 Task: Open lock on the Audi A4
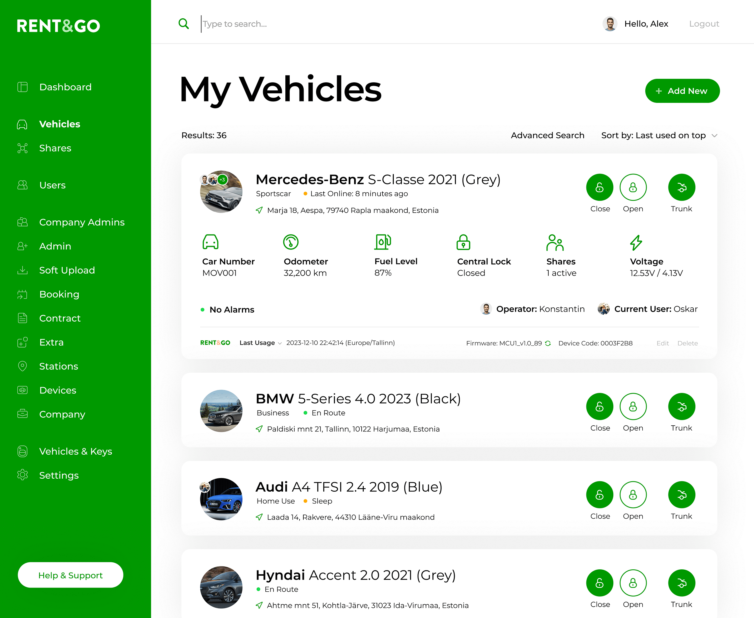click(633, 495)
